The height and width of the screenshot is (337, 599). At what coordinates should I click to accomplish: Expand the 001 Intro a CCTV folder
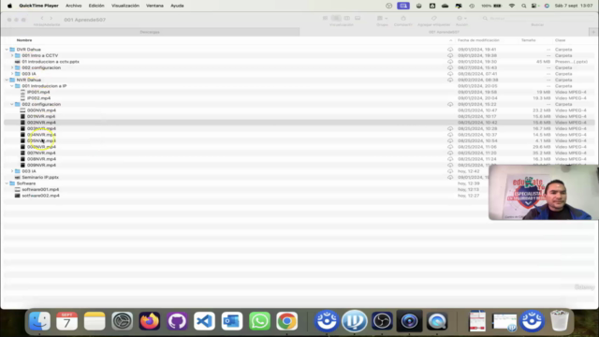point(12,55)
